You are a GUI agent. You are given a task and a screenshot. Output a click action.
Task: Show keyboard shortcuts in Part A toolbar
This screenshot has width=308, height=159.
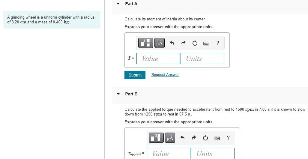206,43
